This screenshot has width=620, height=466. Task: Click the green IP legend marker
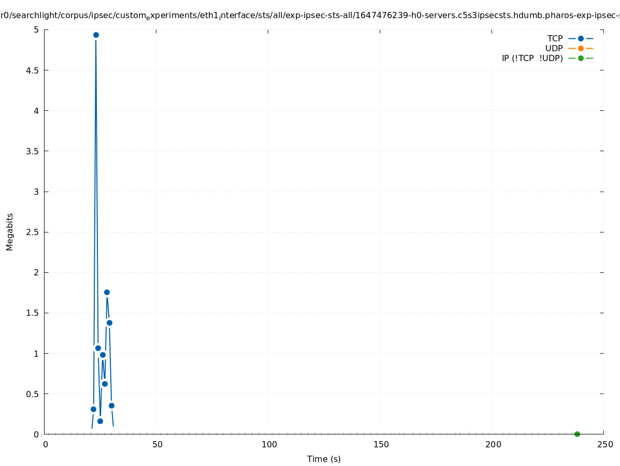[x=581, y=59]
